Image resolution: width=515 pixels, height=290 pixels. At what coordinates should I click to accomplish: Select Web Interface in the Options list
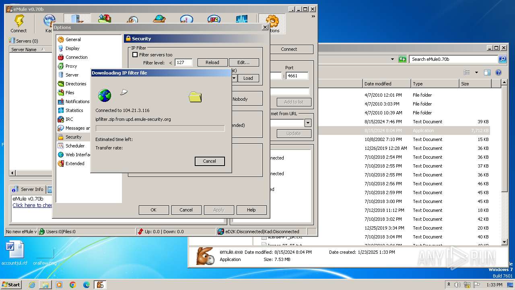74,155
